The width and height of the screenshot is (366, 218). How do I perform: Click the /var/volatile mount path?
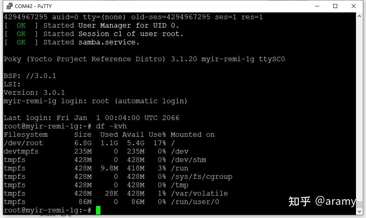(x=199, y=194)
